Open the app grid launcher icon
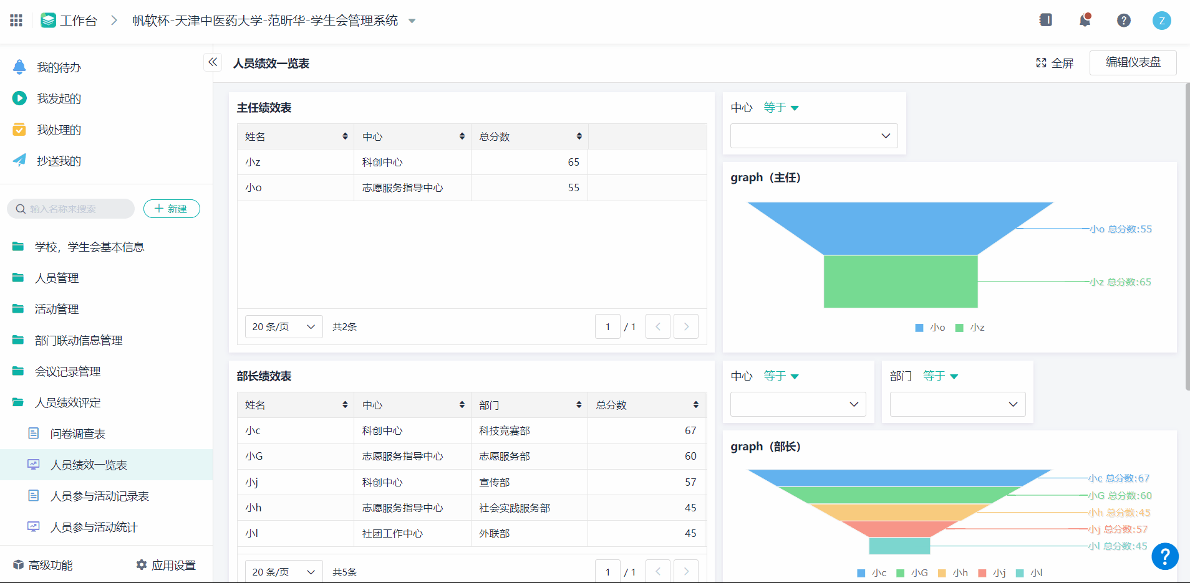 16,21
